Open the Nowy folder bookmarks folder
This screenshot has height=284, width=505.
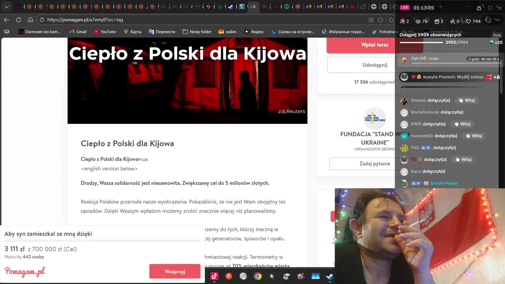[x=197, y=32]
